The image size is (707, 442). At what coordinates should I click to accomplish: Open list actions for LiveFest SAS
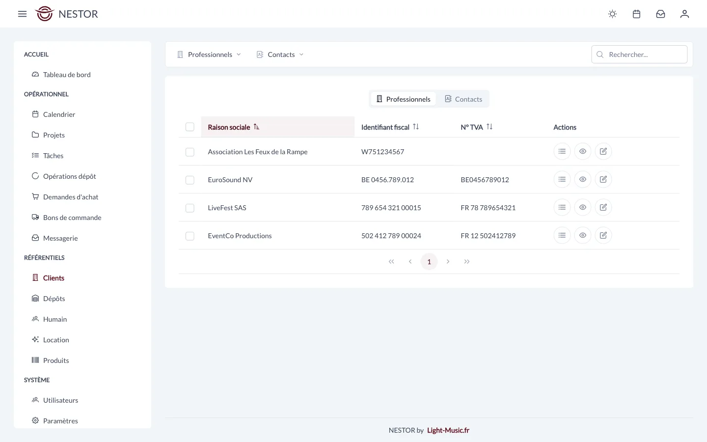point(562,207)
